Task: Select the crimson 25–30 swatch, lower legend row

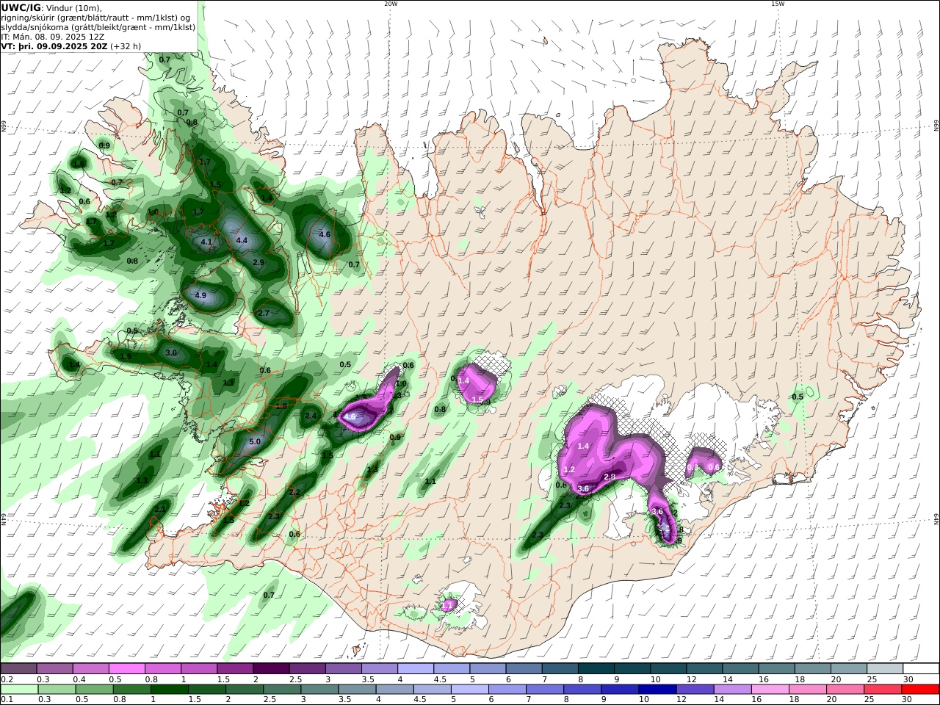Action: (883, 690)
